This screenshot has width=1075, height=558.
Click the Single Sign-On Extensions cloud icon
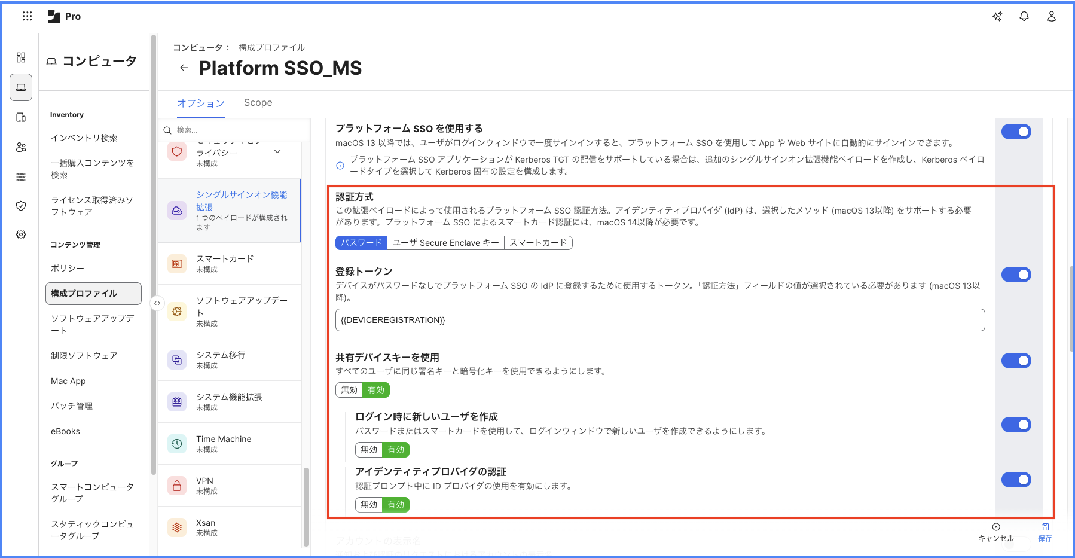[x=177, y=211]
